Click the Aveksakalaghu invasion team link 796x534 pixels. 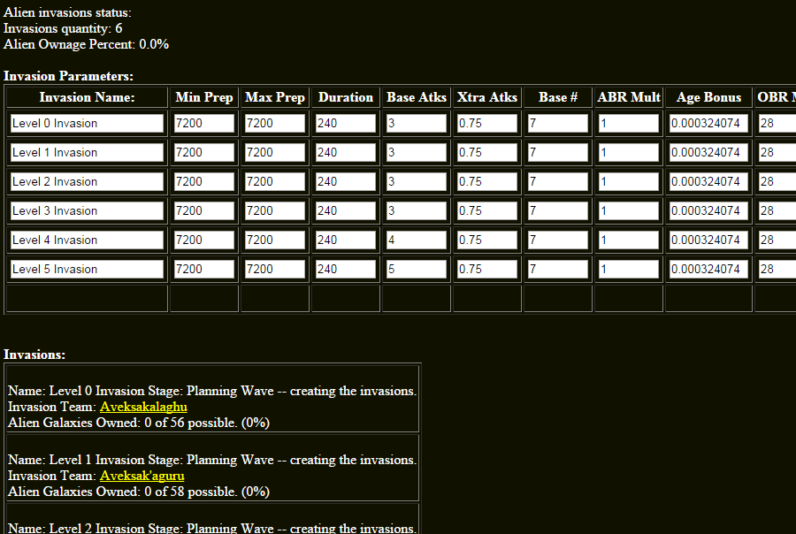pos(143,407)
